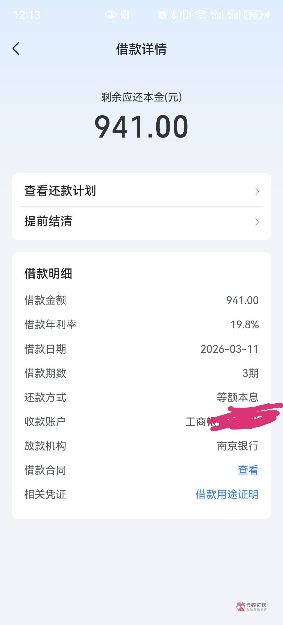Tap the Bluetooth status icon
This screenshot has height=625, width=283.
coord(173,15)
